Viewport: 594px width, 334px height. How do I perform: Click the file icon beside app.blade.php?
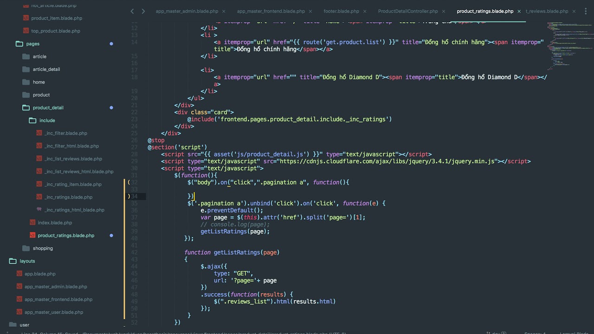pos(19,274)
